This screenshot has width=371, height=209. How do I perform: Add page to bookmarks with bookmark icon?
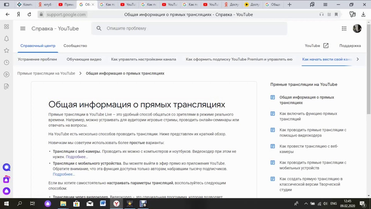336,15
